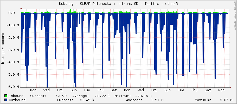237x104 pixels.
Task: Click the last Sat label on the time axis
Action: [x=208, y=90]
